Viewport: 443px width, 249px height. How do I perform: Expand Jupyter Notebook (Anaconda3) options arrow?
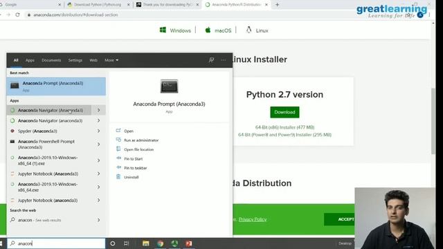coord(98,174)
